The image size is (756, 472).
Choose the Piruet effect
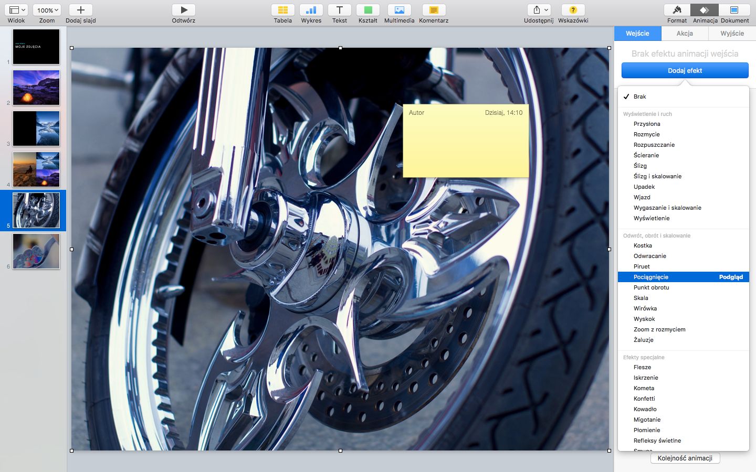click(684, 266)
